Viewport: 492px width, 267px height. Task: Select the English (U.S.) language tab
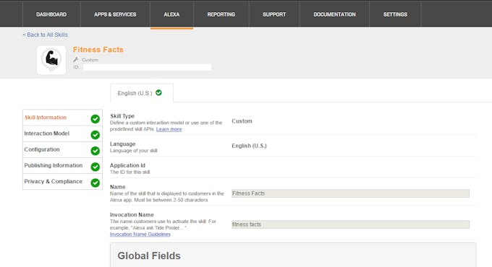click(142, 93)
